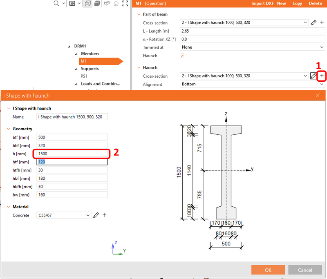Click the fullscreen expand arrows icon
Image resolution: width=327 pixels, height=279 pixels.
(125, 4)
